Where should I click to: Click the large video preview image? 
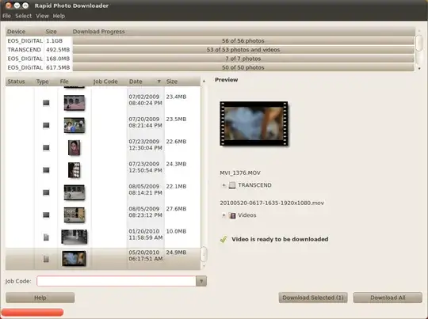coord(254,123)
